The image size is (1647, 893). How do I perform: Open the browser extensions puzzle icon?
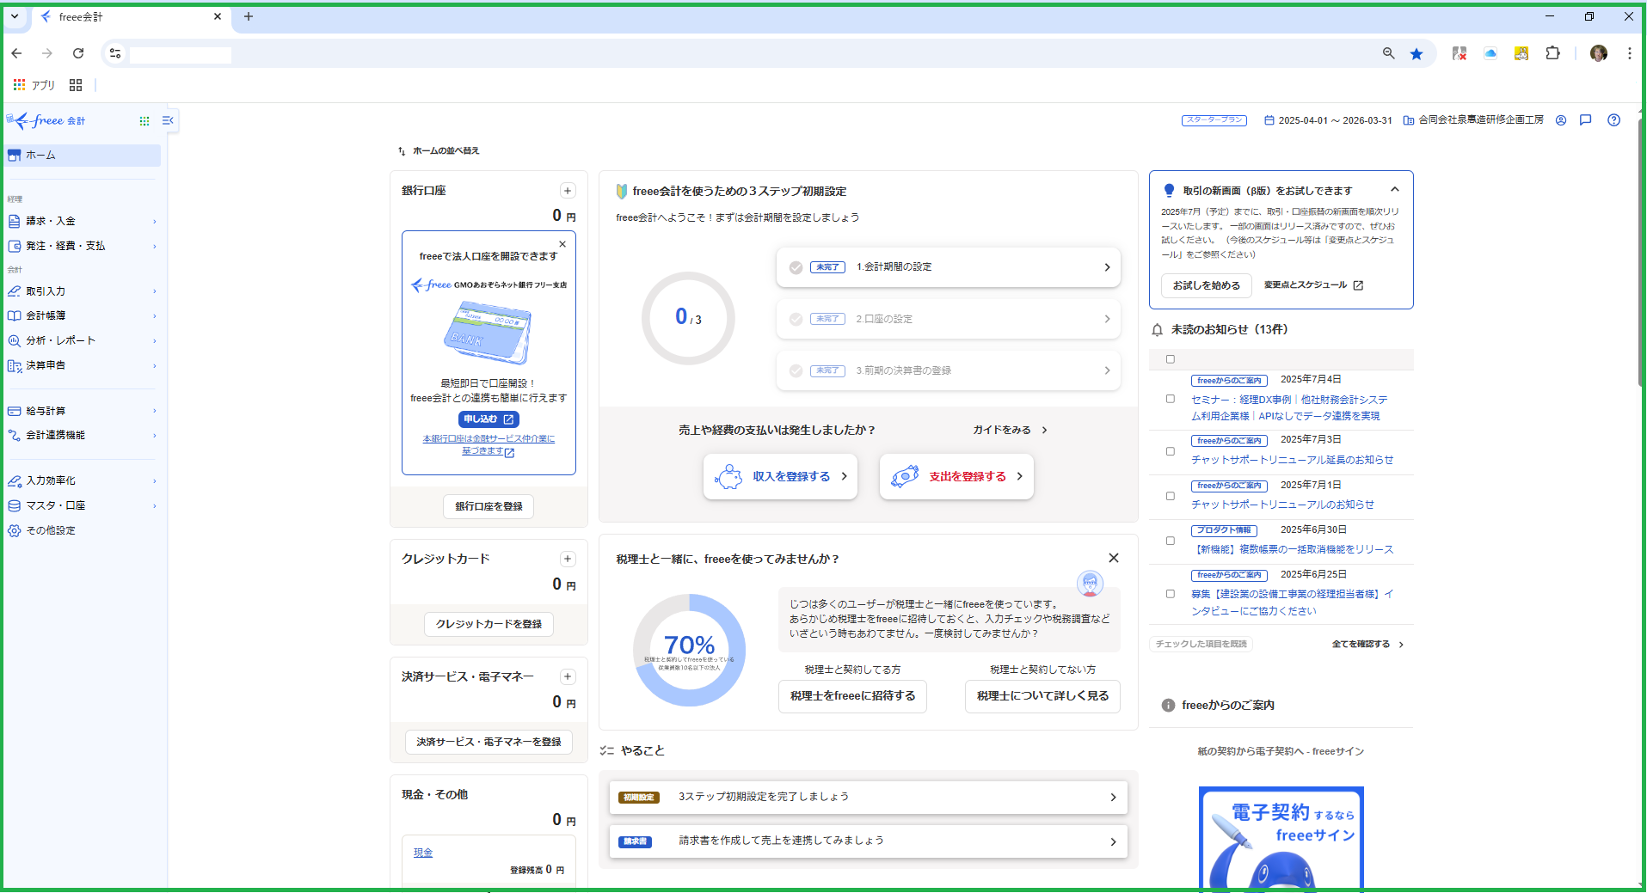click(x=1552, y=53)
